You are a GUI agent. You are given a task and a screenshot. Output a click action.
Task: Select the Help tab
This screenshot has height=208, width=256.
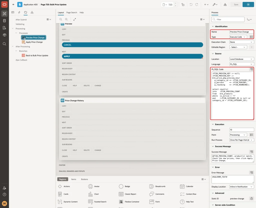81,12
